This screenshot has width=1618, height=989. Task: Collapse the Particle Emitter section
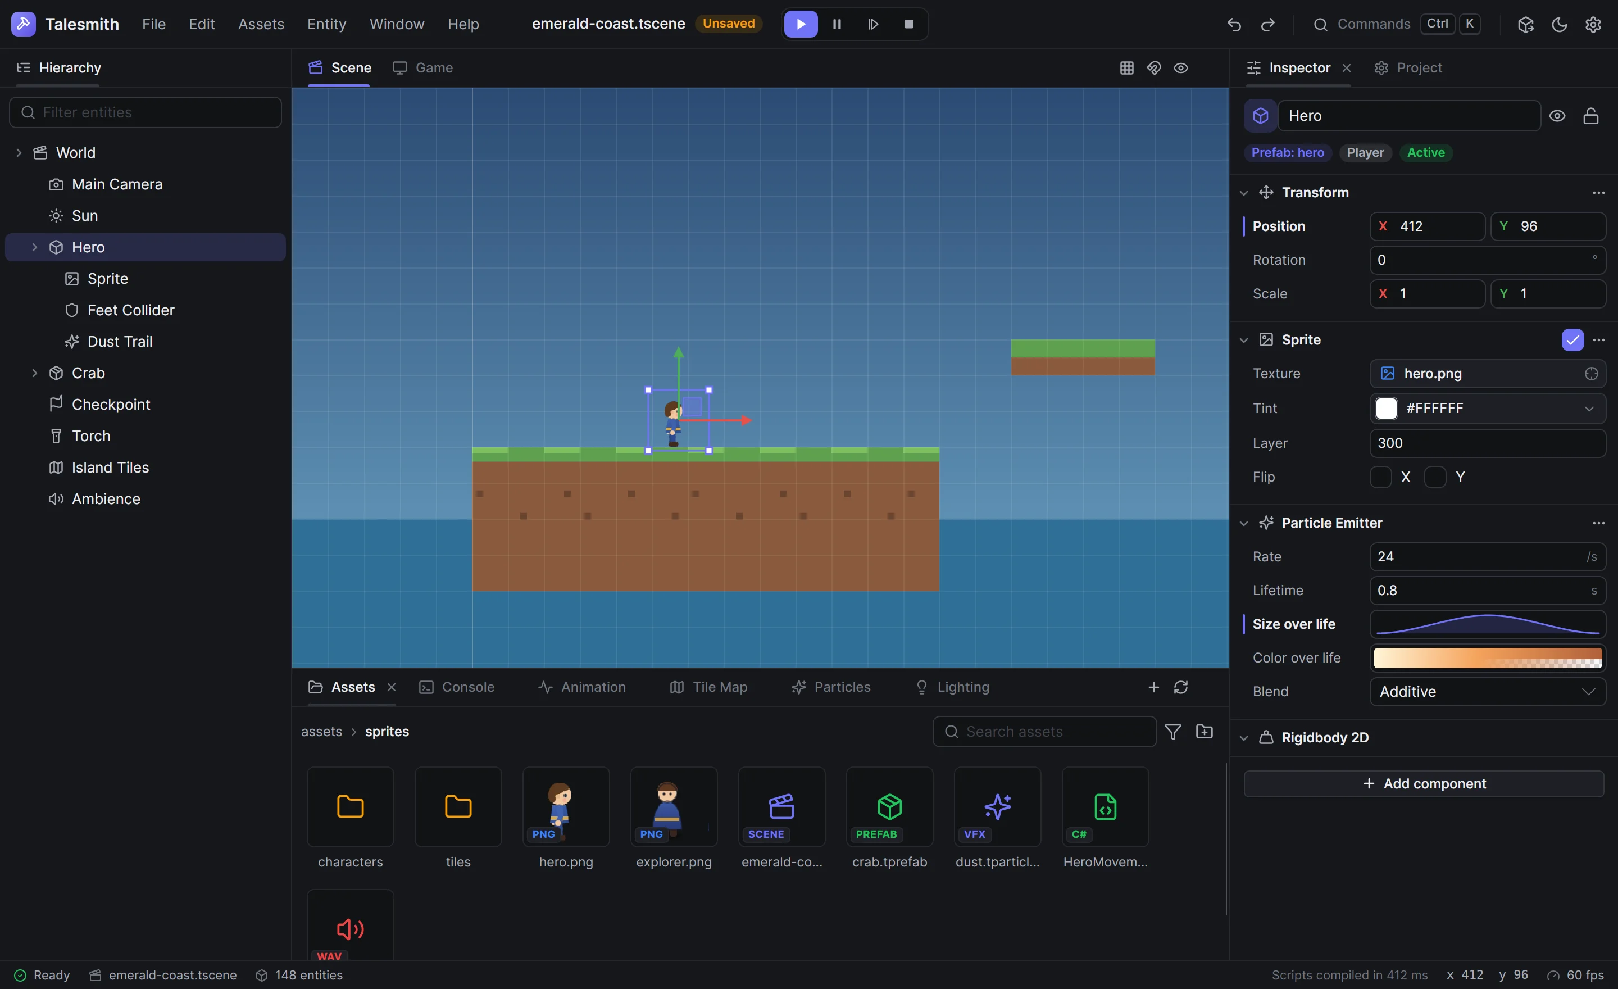pos(1243,523)
